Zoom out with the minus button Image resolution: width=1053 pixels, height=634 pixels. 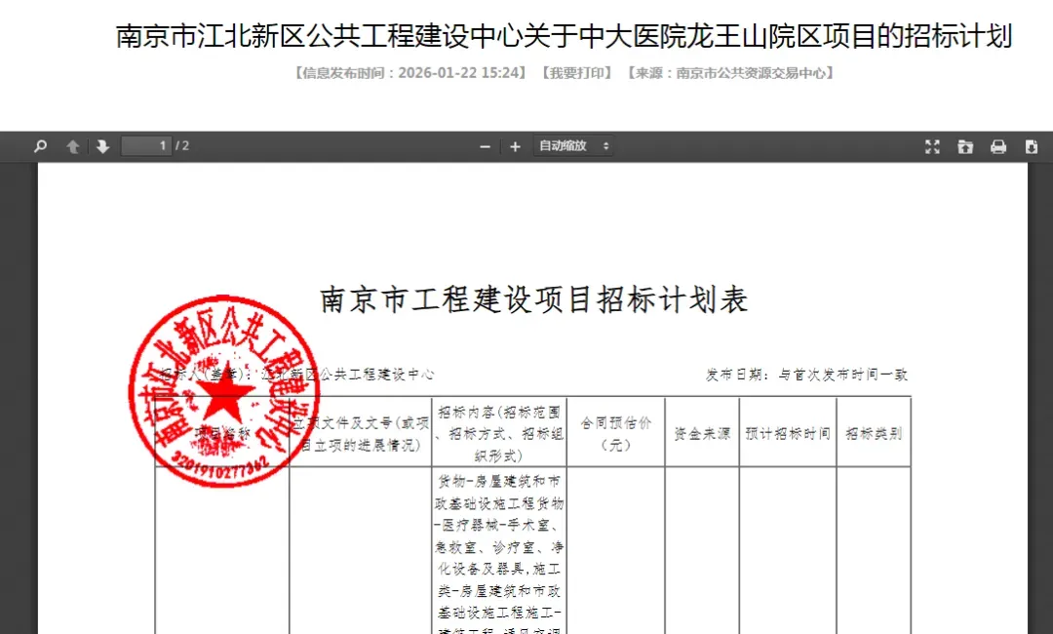pos(485,146)
